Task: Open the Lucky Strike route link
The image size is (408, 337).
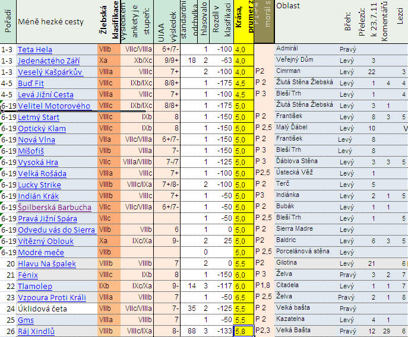Action: [39, 185]
